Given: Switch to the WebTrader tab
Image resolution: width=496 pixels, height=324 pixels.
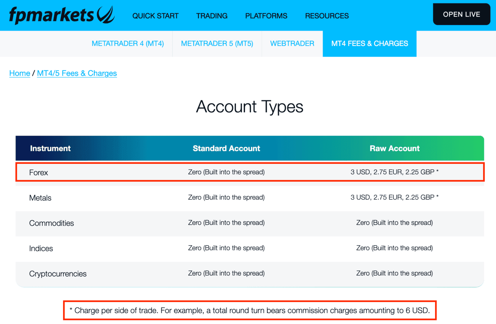Looking at the screenshot, I should point(292,44).
